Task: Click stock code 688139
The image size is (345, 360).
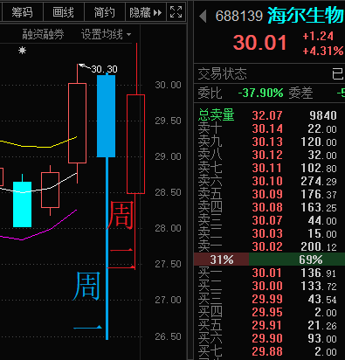Action: [239, 16]
